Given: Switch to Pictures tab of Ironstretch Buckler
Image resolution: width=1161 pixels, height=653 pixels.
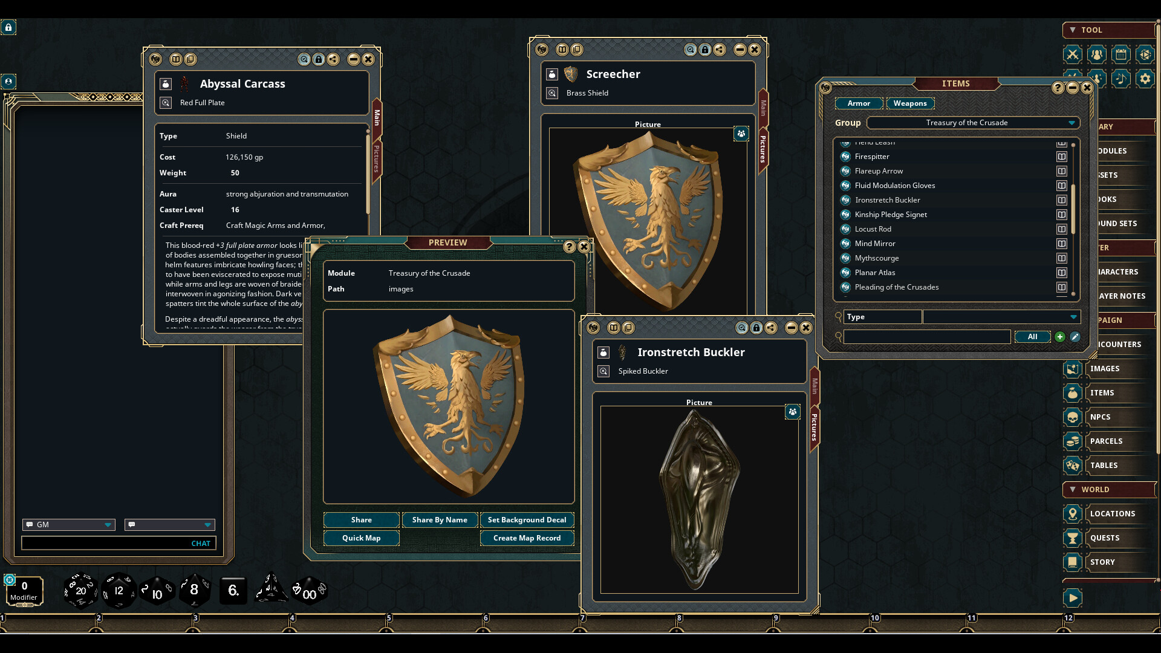Looking at the screenshot, I should coord(815,427).
